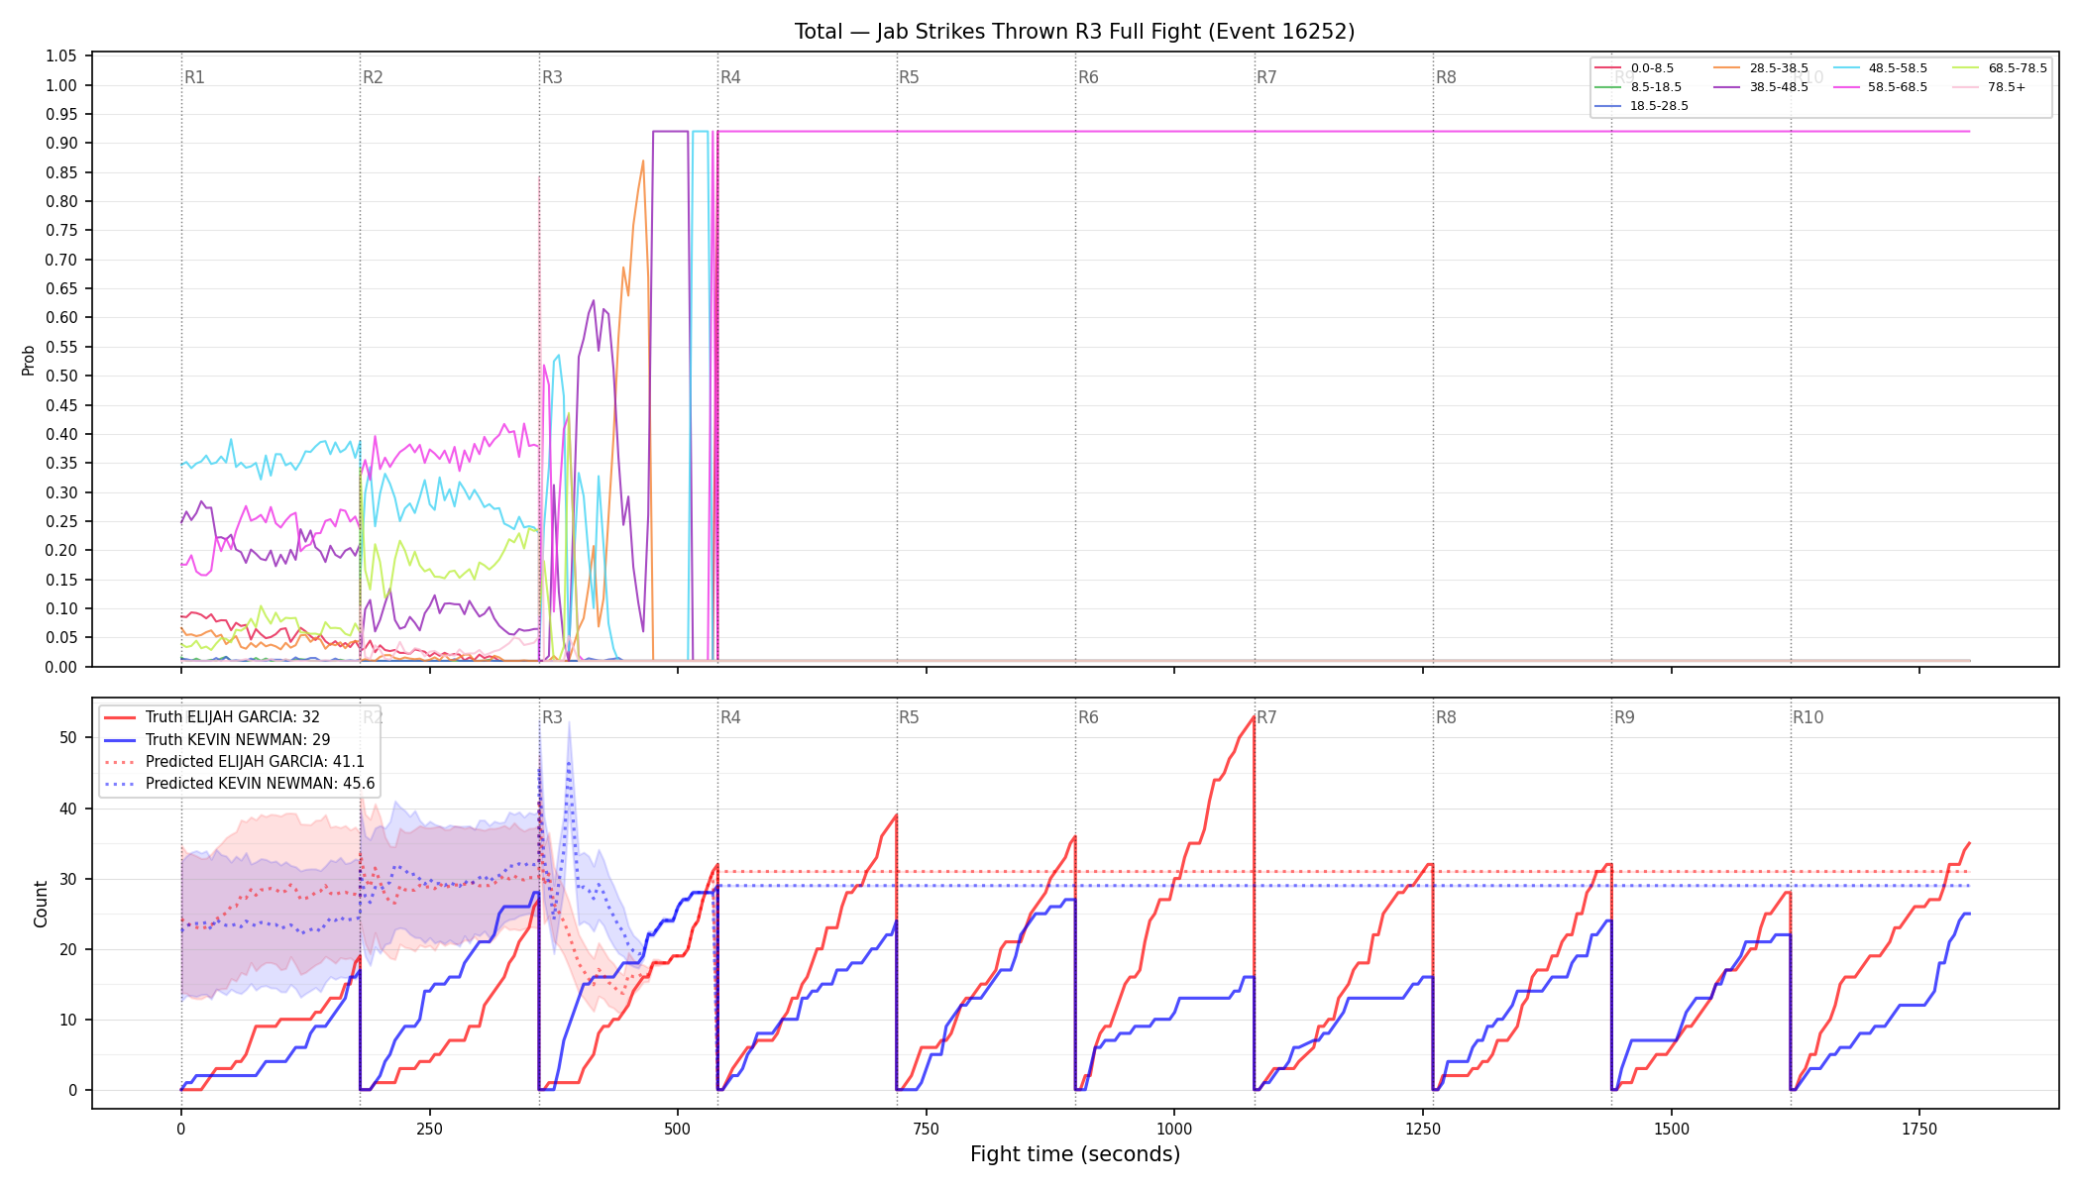
Task: Click the Fight time (seconds) axis label
Action: [x=1075, y=1154]
